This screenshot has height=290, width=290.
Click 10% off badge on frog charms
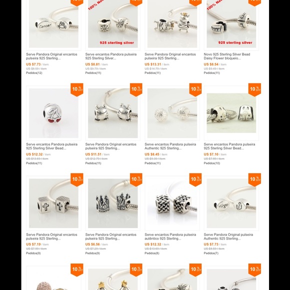point(136,89)
